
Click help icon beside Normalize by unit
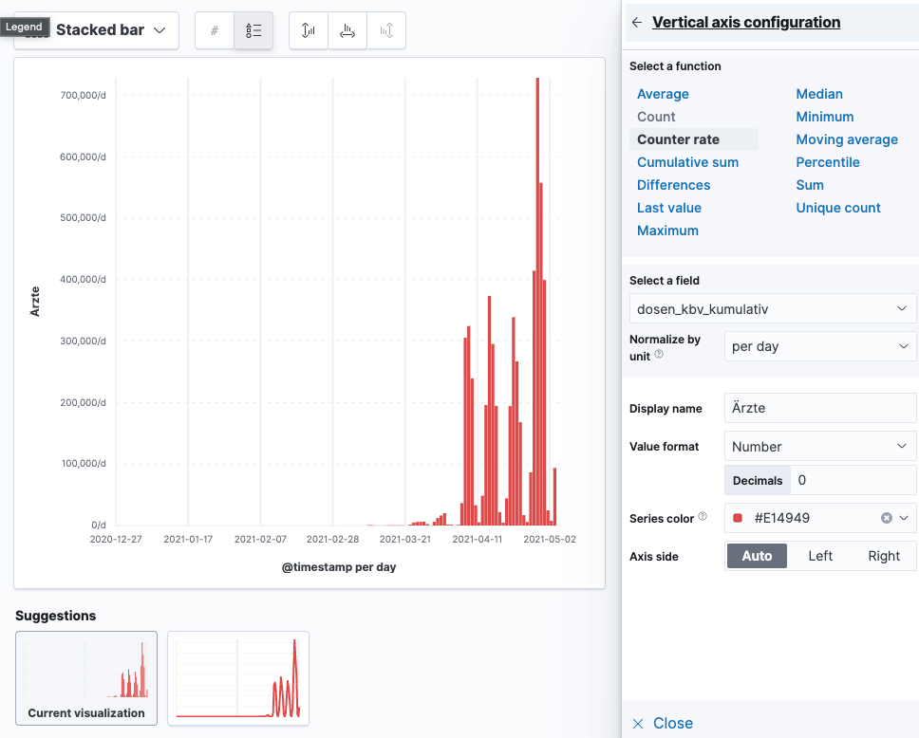point(659,355)
